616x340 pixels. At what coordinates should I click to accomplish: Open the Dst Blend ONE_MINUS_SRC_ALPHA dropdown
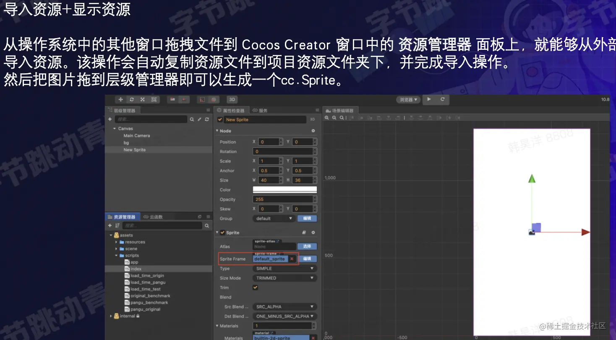(285, 317)
